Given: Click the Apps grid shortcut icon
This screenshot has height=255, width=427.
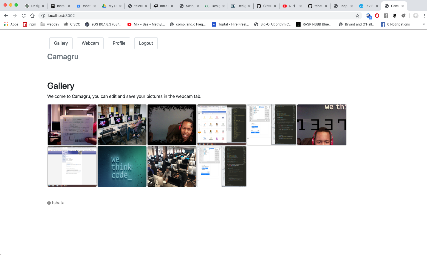Looking at the screenshot, I should 6,24.
